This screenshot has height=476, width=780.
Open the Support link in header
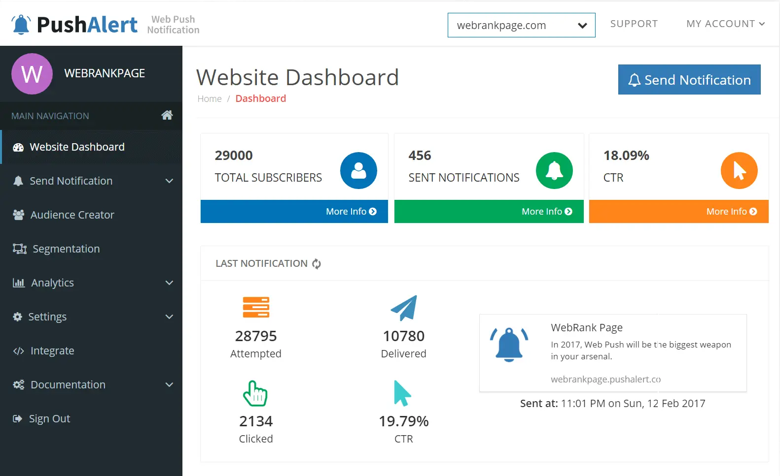click(x=634, y=24)
